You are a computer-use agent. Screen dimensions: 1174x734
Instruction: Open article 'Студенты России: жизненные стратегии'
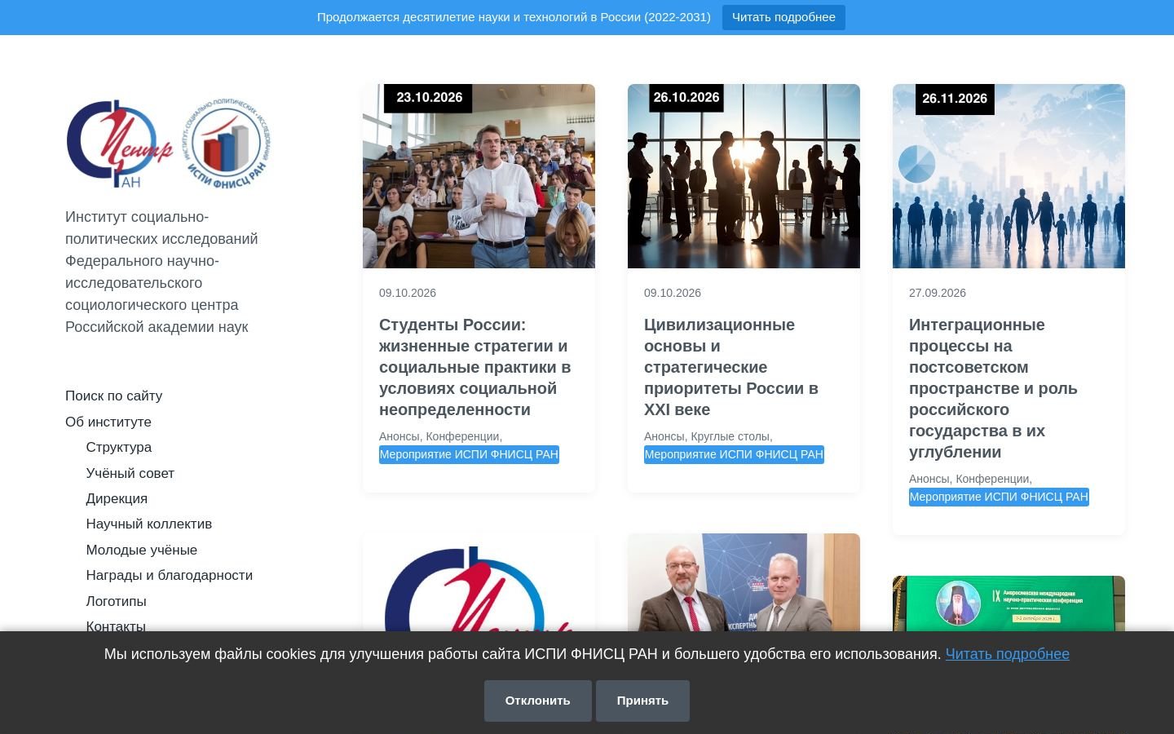475,367
